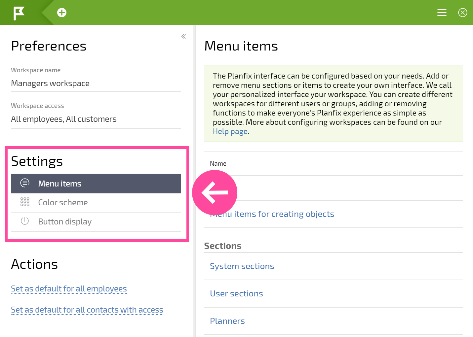
Task: Click the Menu items list icon
Action: click(25, 183)
